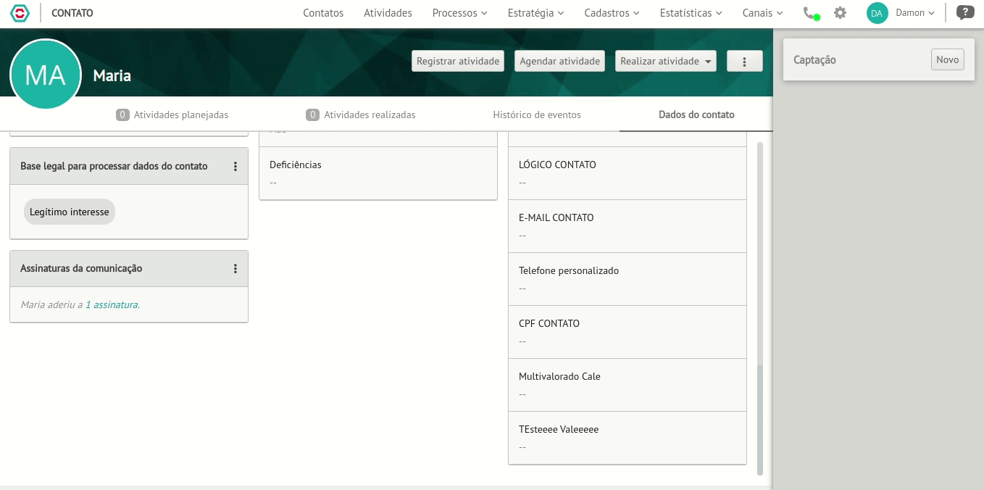Go to Contatos menu
The width and height of the screenshot is (984, 490).
pos(323,13)
